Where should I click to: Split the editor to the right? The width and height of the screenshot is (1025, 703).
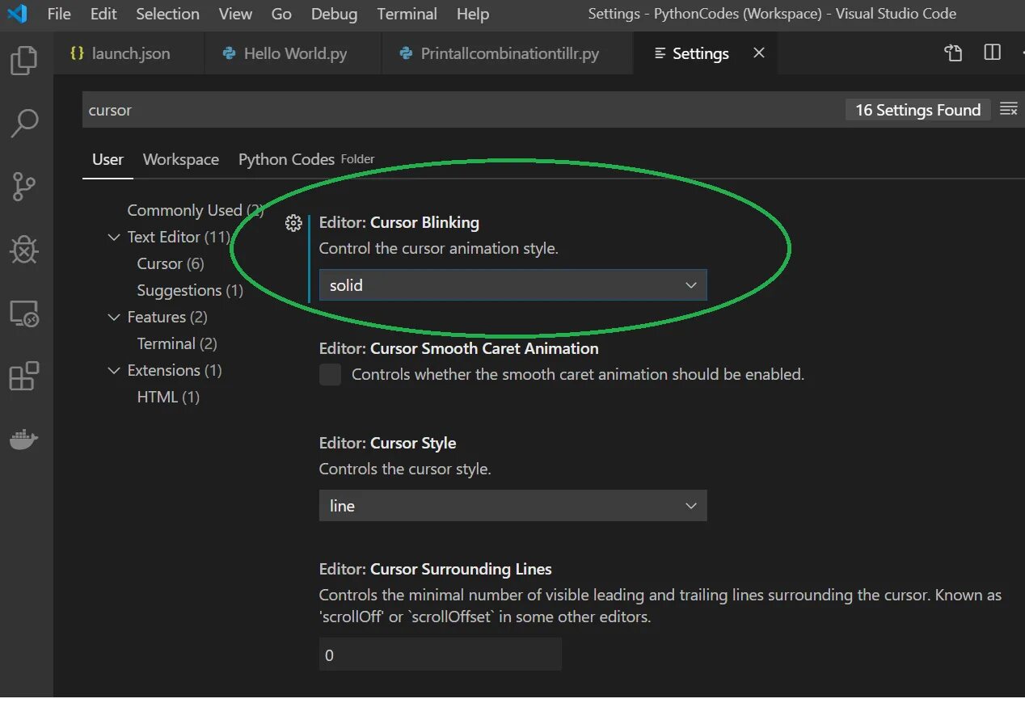pos(992,53)
